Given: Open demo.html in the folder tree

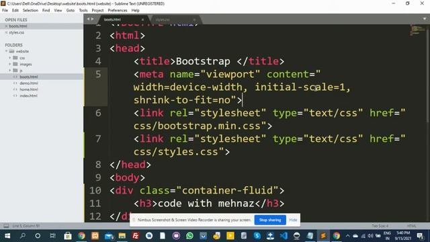Looking at the screenshot, I should coord(29,83).
